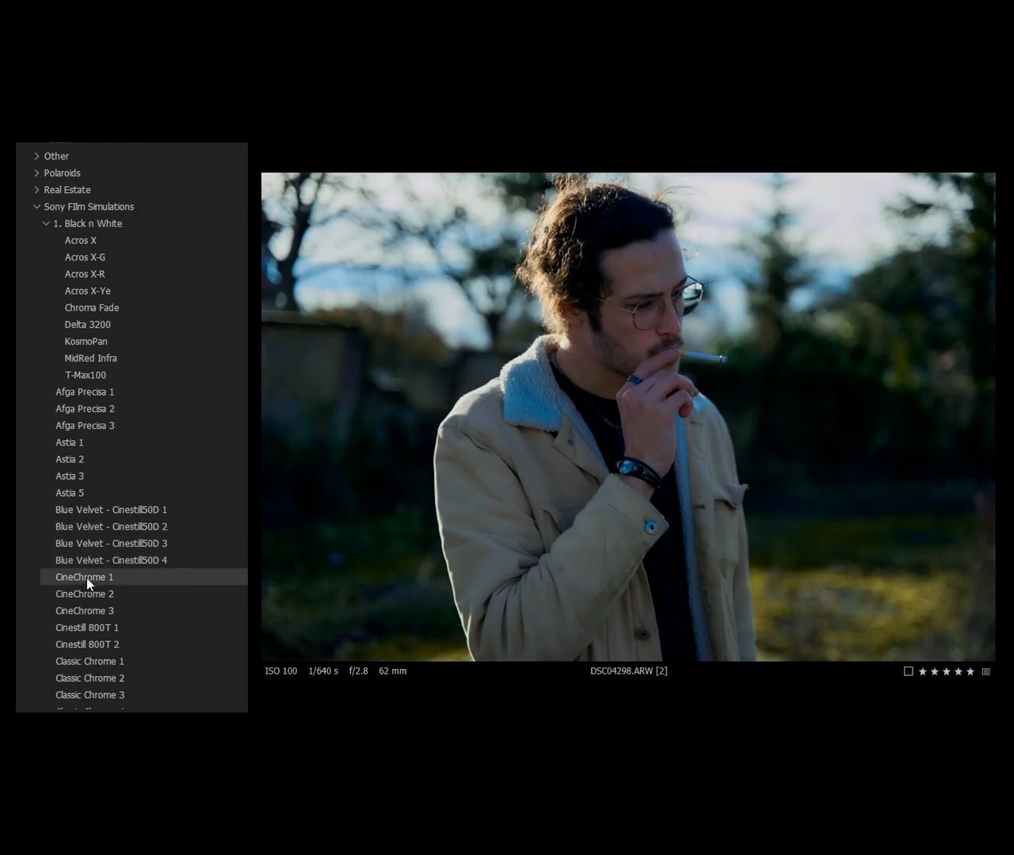The height and width of the screenshot is (855, 1014).
Task: Choose the CineChrome 2 style
Action: click(x=85, y=594)
